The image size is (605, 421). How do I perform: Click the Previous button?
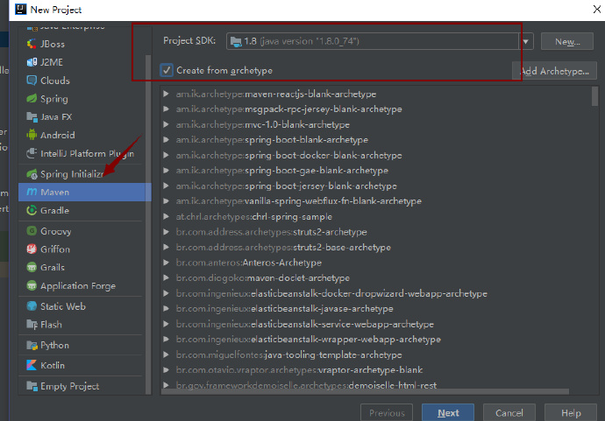386,412
